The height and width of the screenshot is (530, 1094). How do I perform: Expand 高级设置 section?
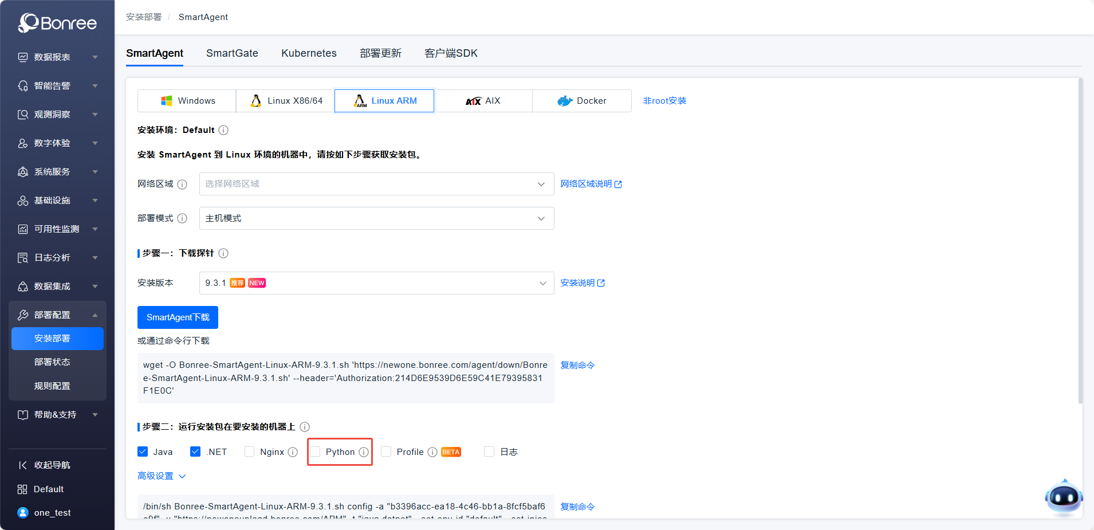(x=162, y=476)
